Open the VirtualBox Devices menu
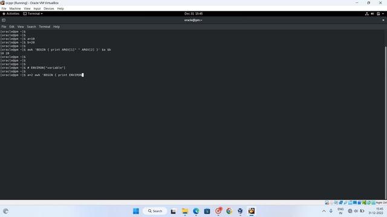This screenshot has height=217, width=387. pos(49,8)
